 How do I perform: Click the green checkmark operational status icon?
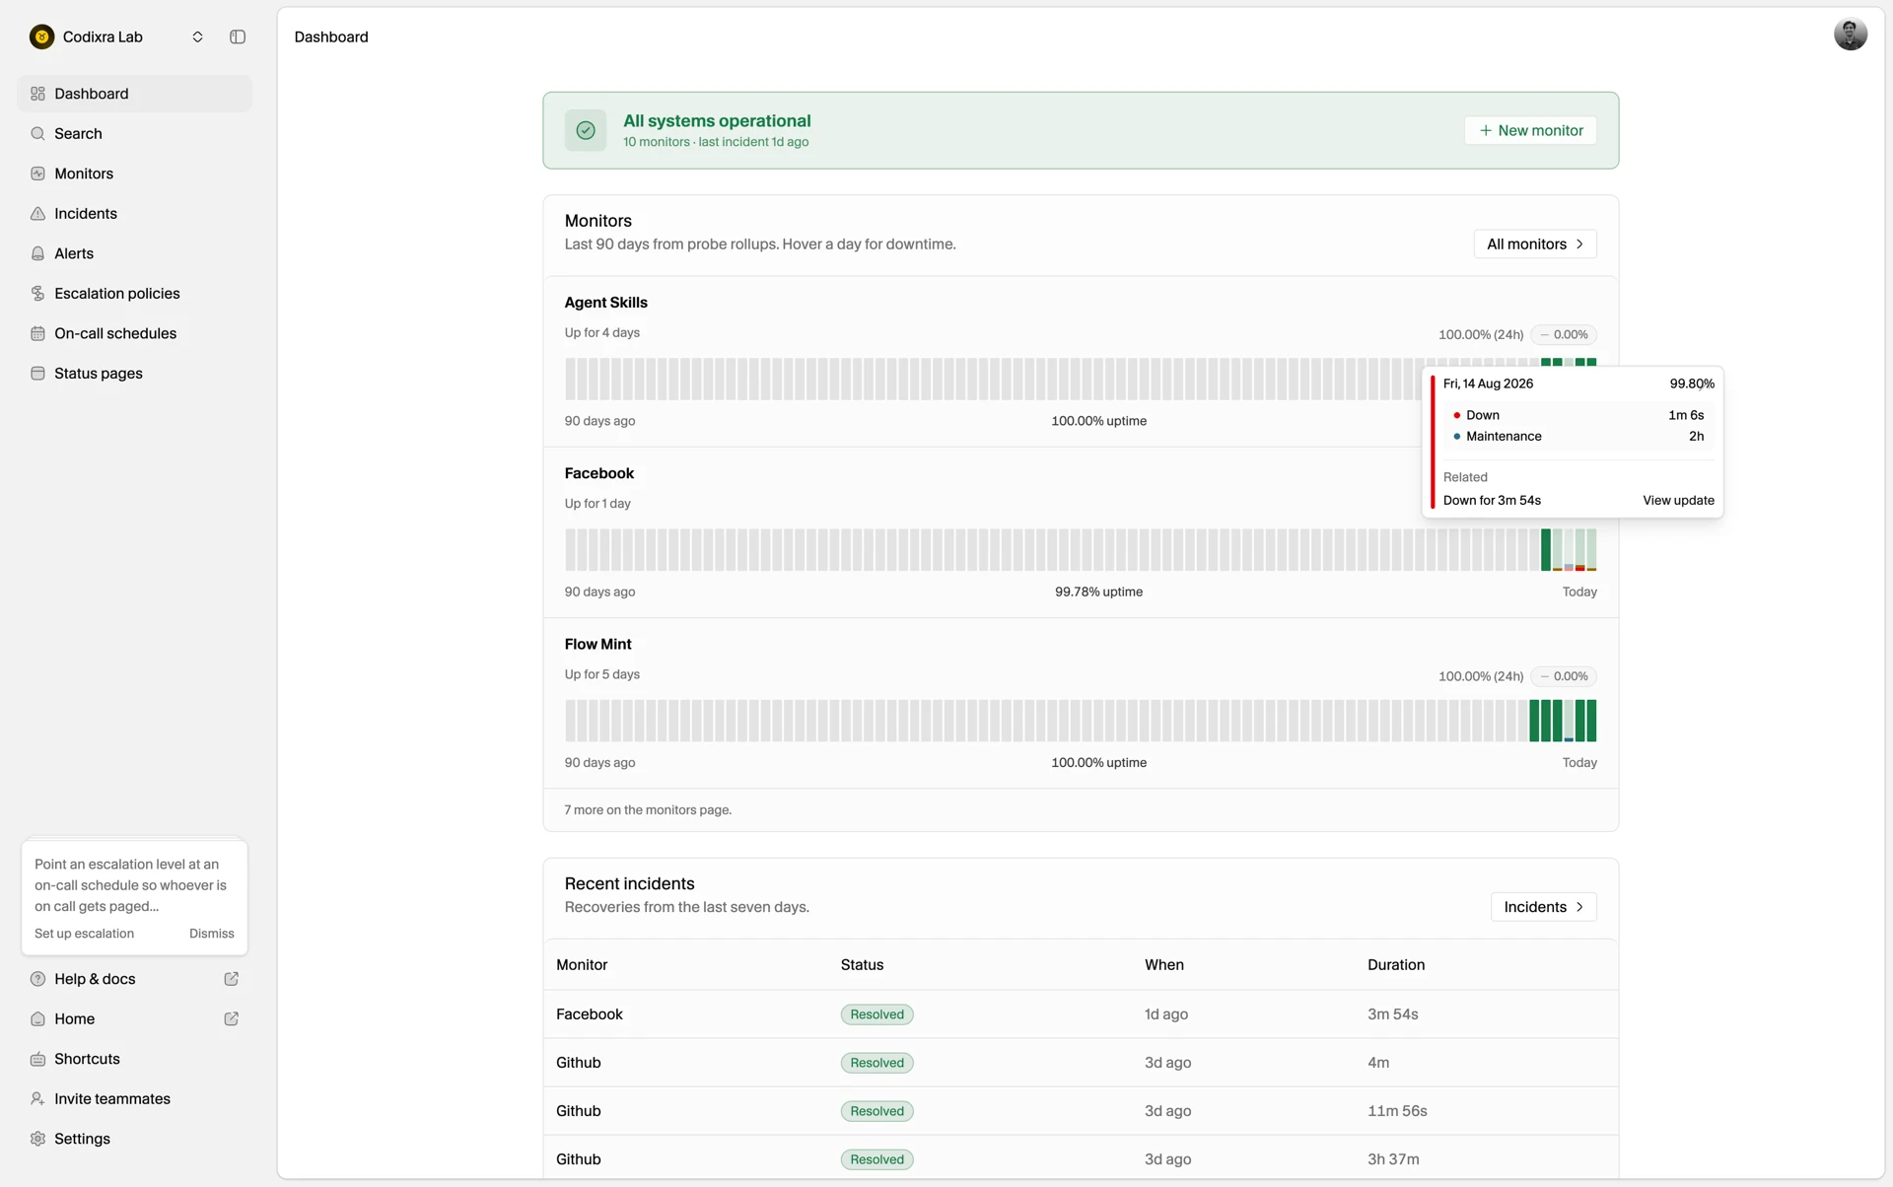[586, 130]
